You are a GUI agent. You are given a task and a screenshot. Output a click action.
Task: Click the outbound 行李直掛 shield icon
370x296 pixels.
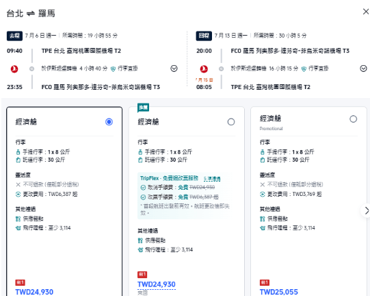tap(113, 69)
